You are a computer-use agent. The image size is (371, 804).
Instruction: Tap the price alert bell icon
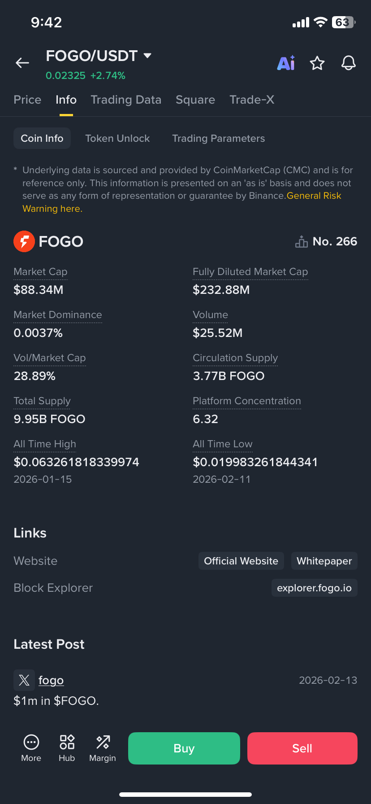349,63
